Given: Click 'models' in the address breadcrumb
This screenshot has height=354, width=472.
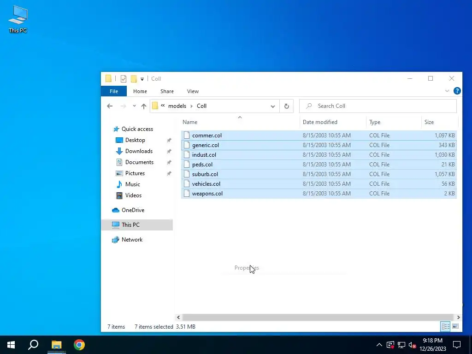Looking at the screenshot, I should tap(177, 106).
